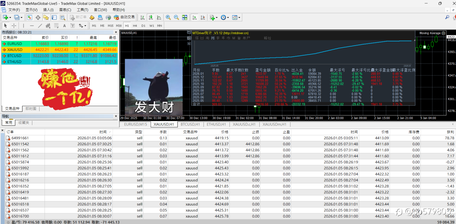This screenshot has height=224, width=456.
Task: Select the crosshair cursor tool
Action: [14, 26]
